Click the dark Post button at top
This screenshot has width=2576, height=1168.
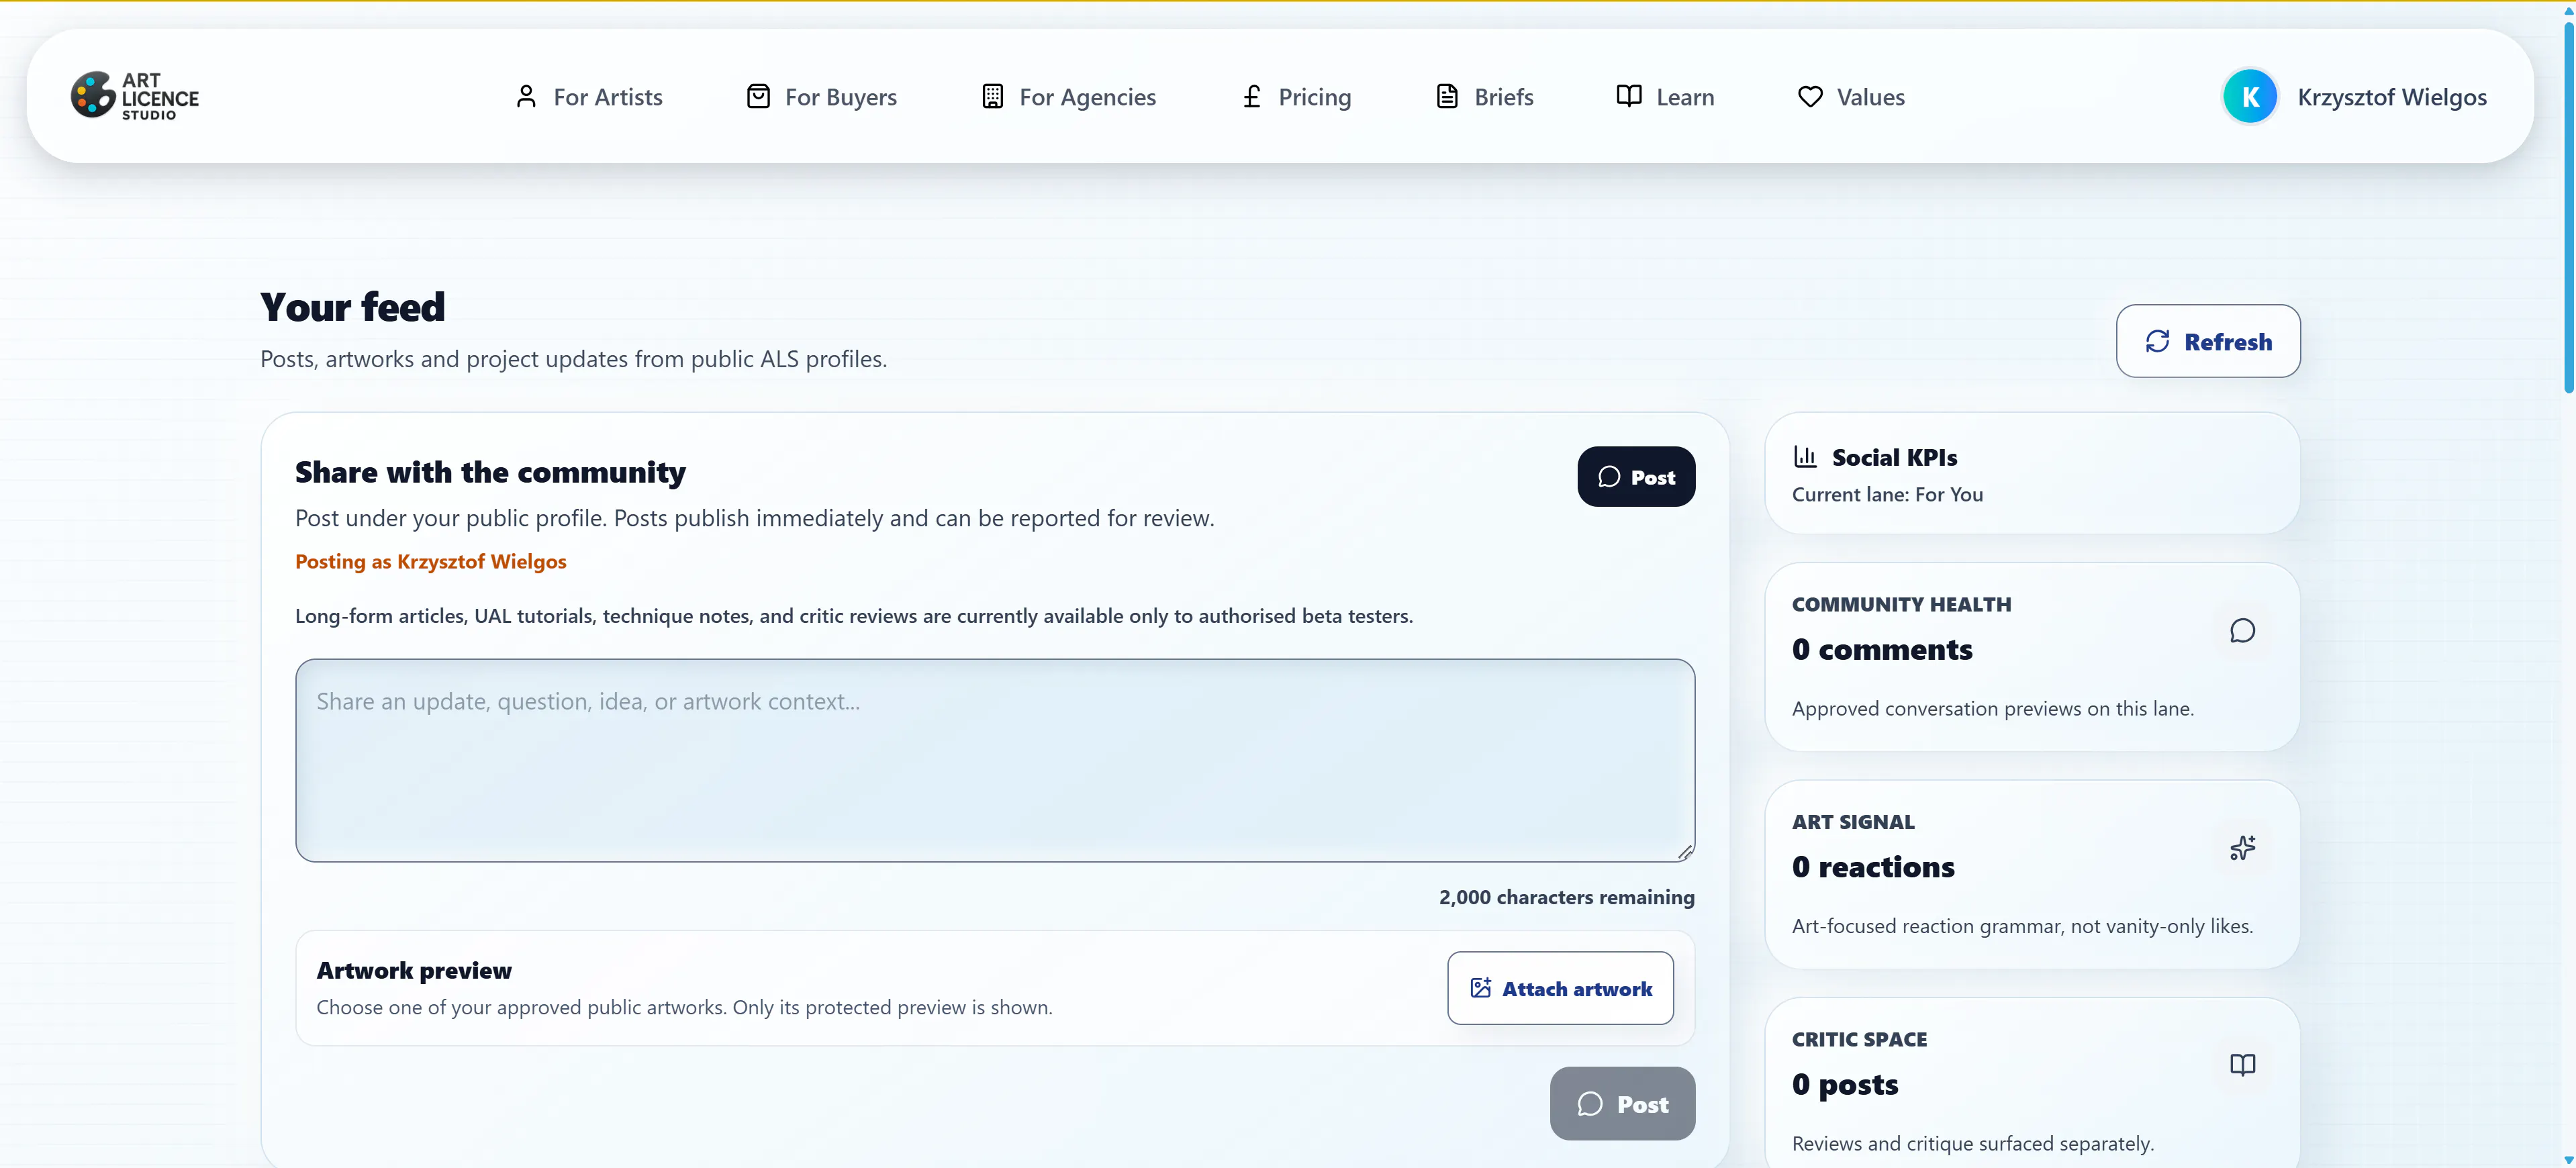(x=1636, y=476)
